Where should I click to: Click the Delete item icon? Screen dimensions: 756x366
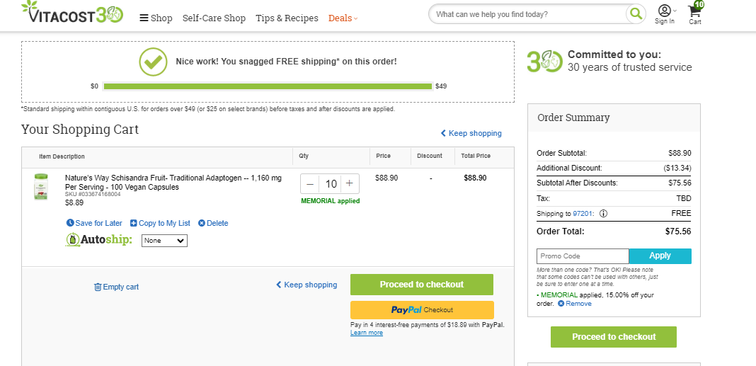pos(202,223)
